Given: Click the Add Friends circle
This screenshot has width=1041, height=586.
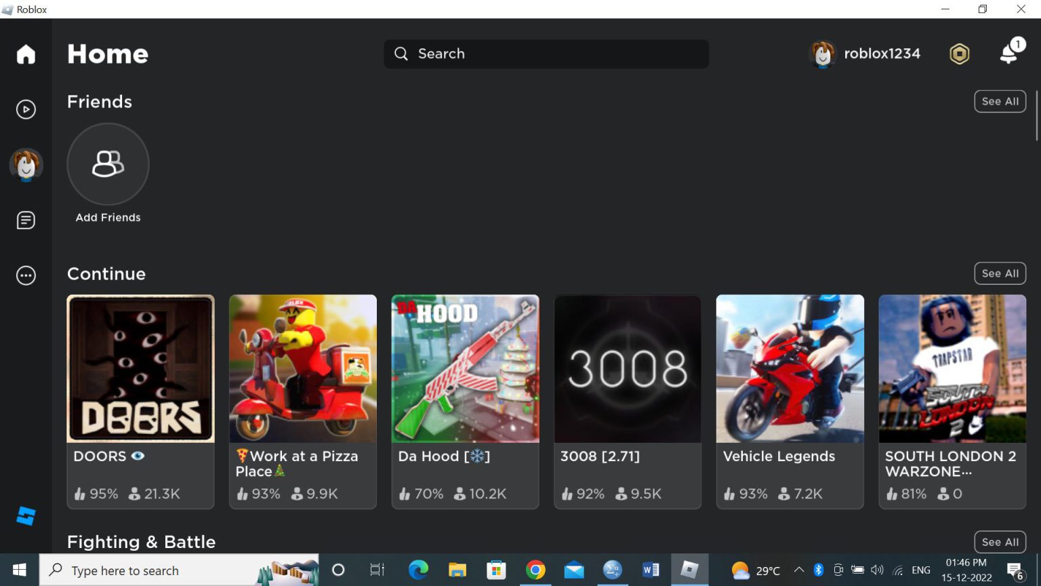Looking at the screenshot, I should tap(107, 164).
